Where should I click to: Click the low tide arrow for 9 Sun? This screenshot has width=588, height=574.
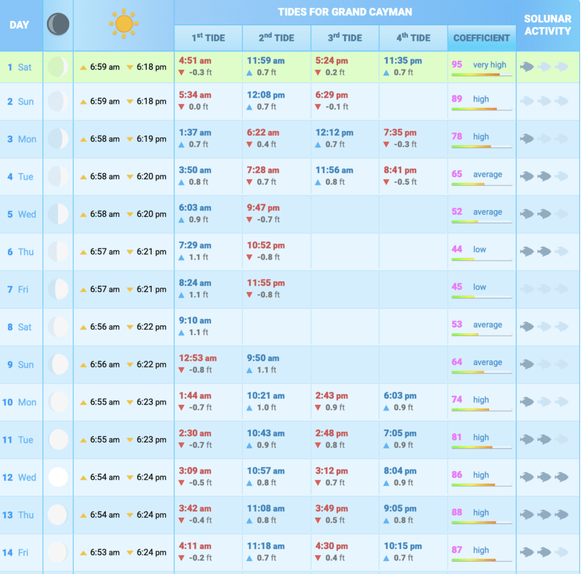(x=181, y=370)
